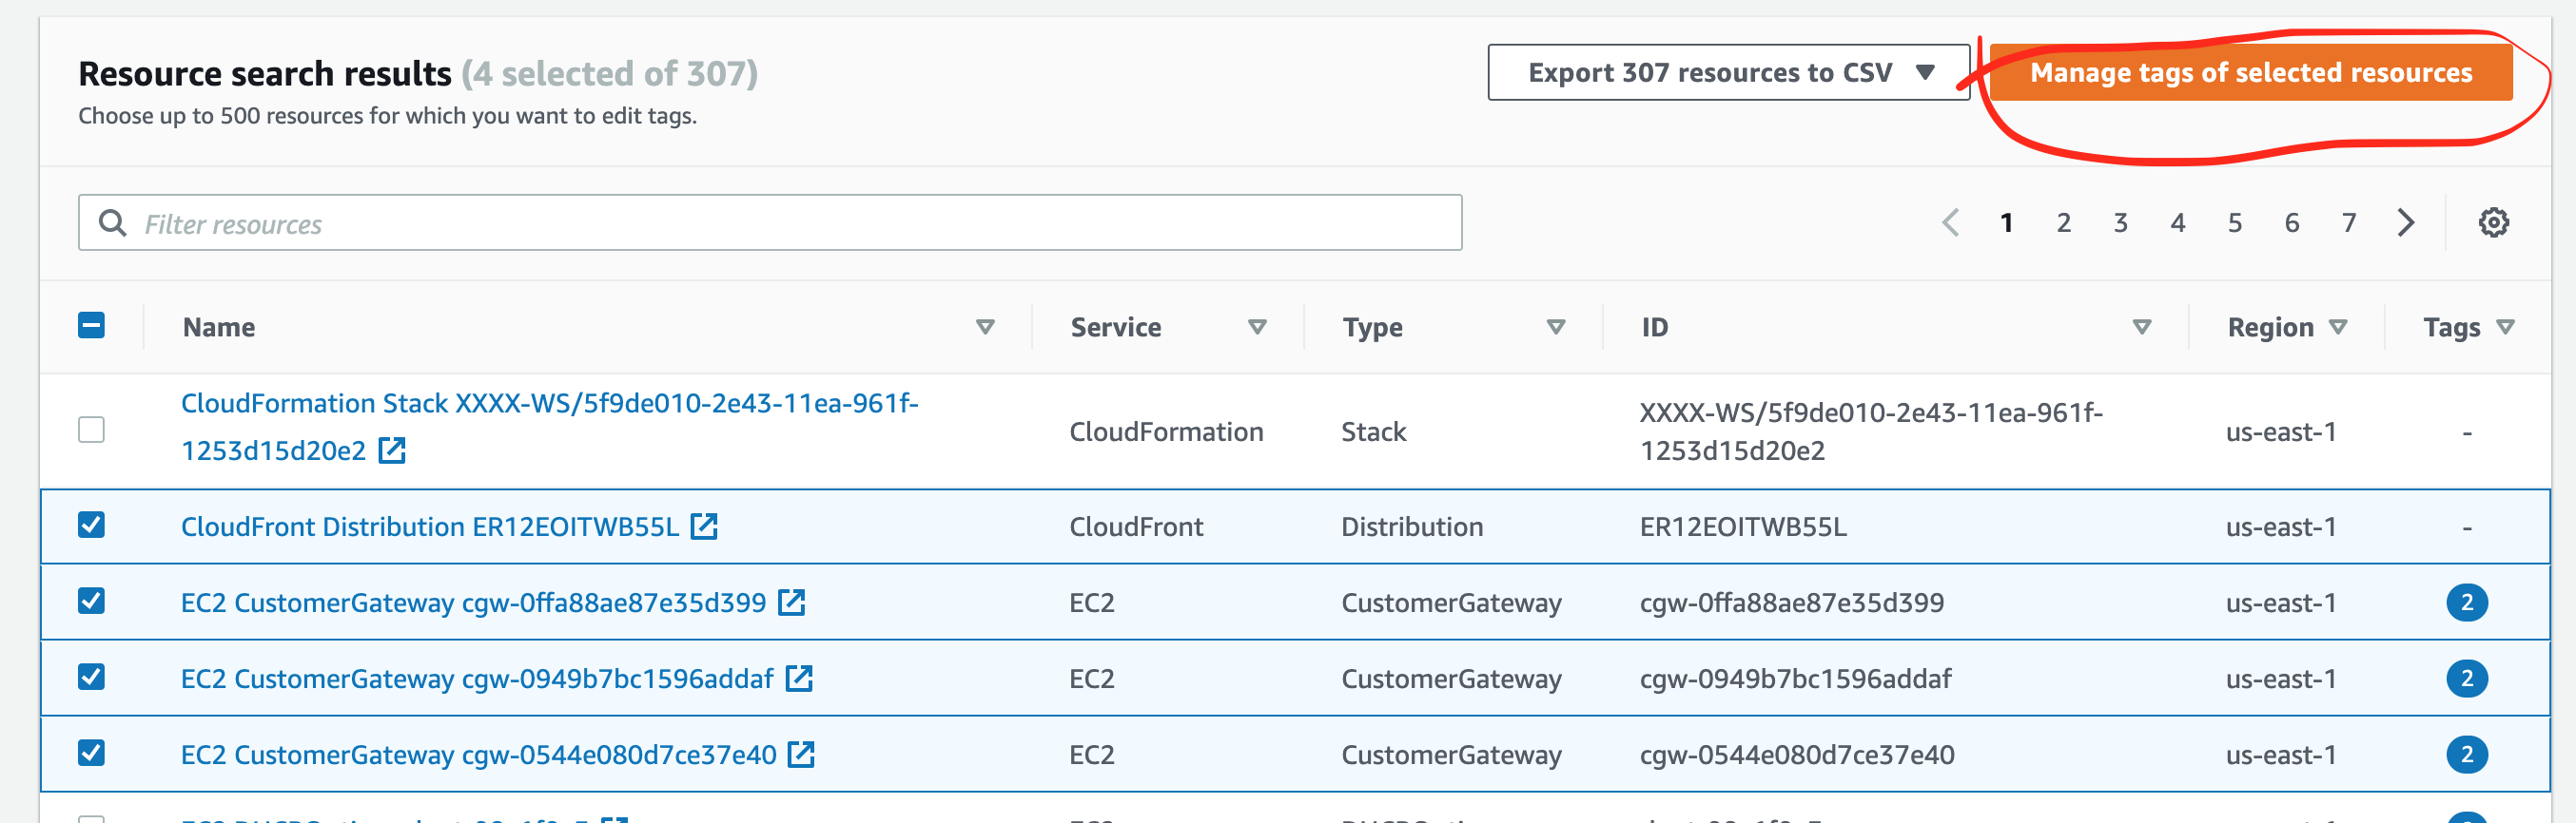Screen dimensions: 2576x823
Task: Click the Distribution type cell
Action: click(1412, 526)
